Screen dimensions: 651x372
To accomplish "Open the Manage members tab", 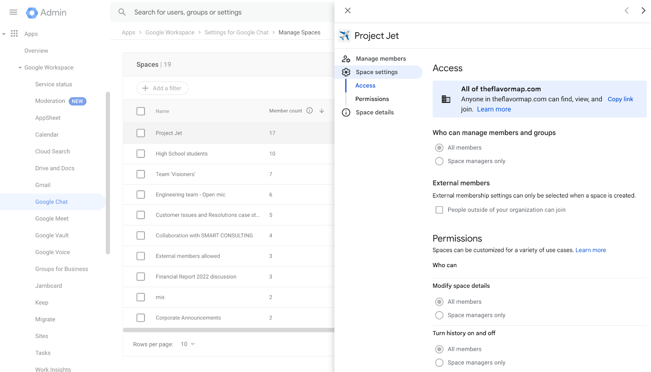I will tap(380, 59).
